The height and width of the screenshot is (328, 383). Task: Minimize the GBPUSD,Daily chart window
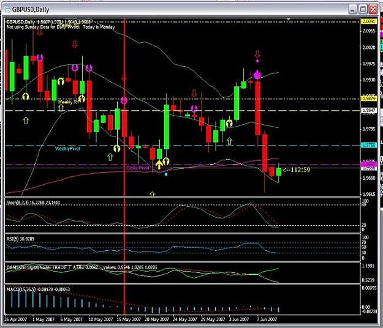tap(352, 10)
